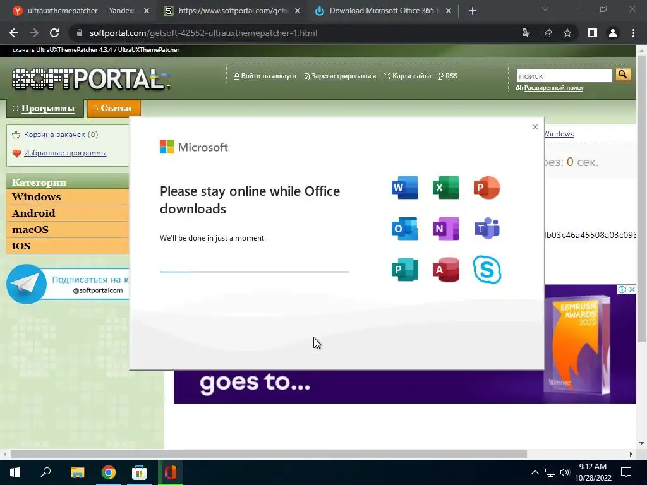Open the tab search dropdown

545,9
